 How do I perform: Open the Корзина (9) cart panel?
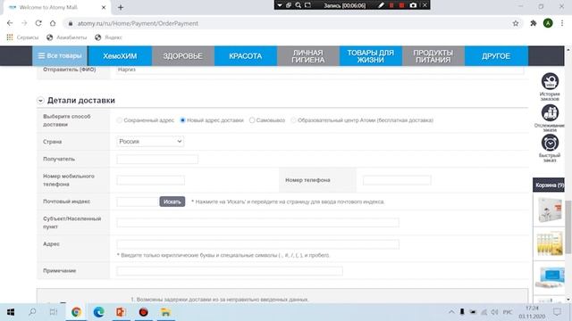549,185
